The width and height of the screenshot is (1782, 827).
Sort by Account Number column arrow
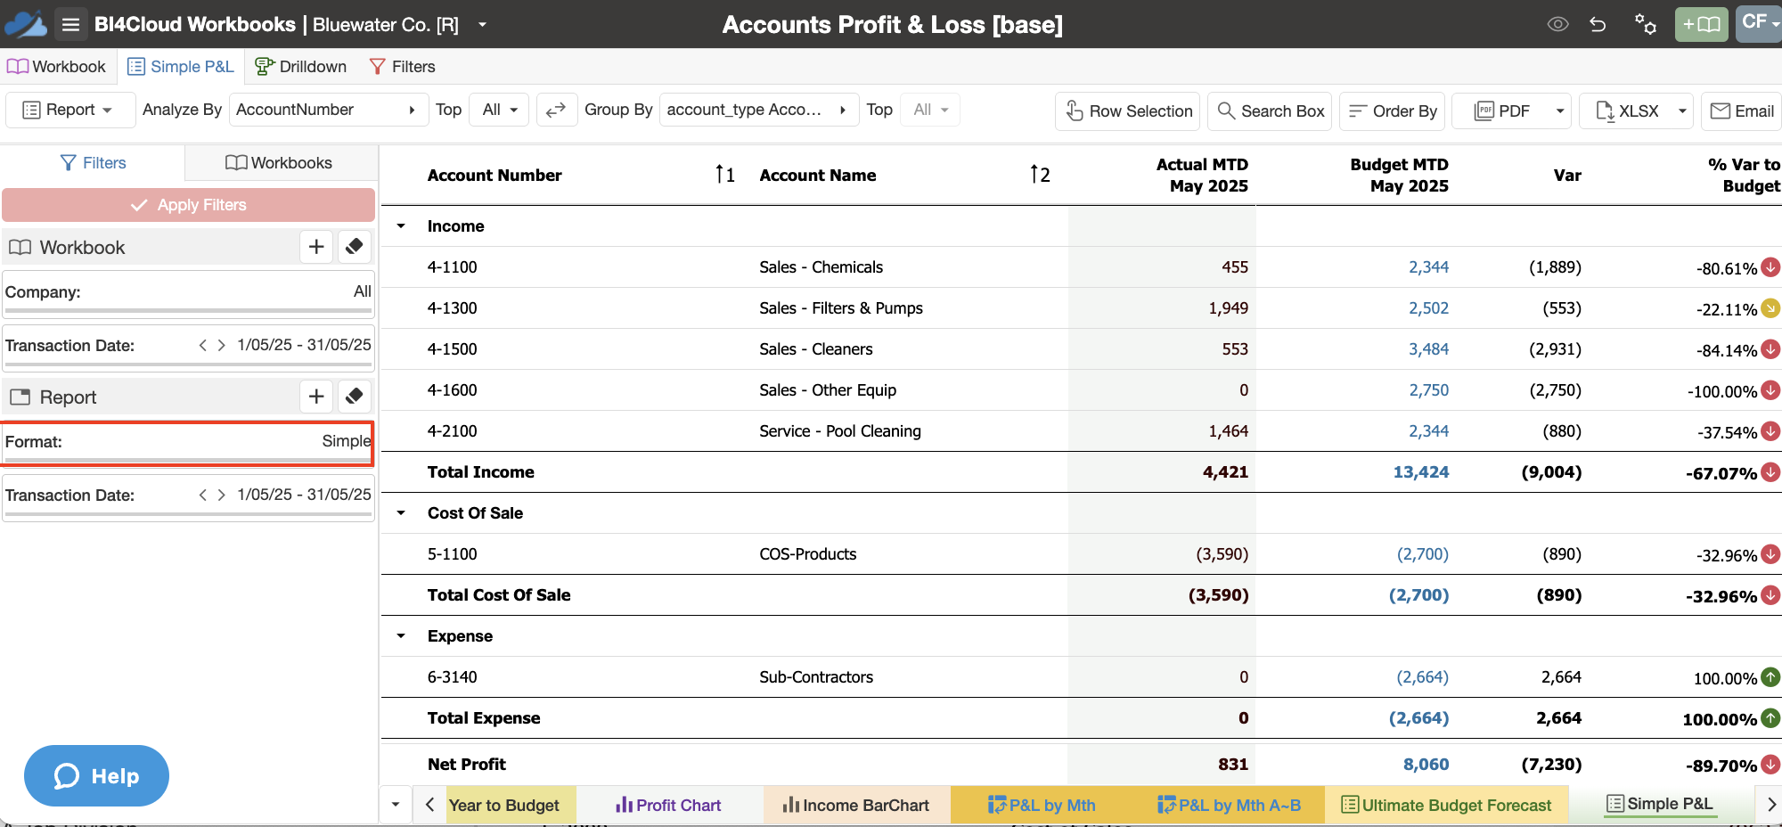click(x=725, y=175)
